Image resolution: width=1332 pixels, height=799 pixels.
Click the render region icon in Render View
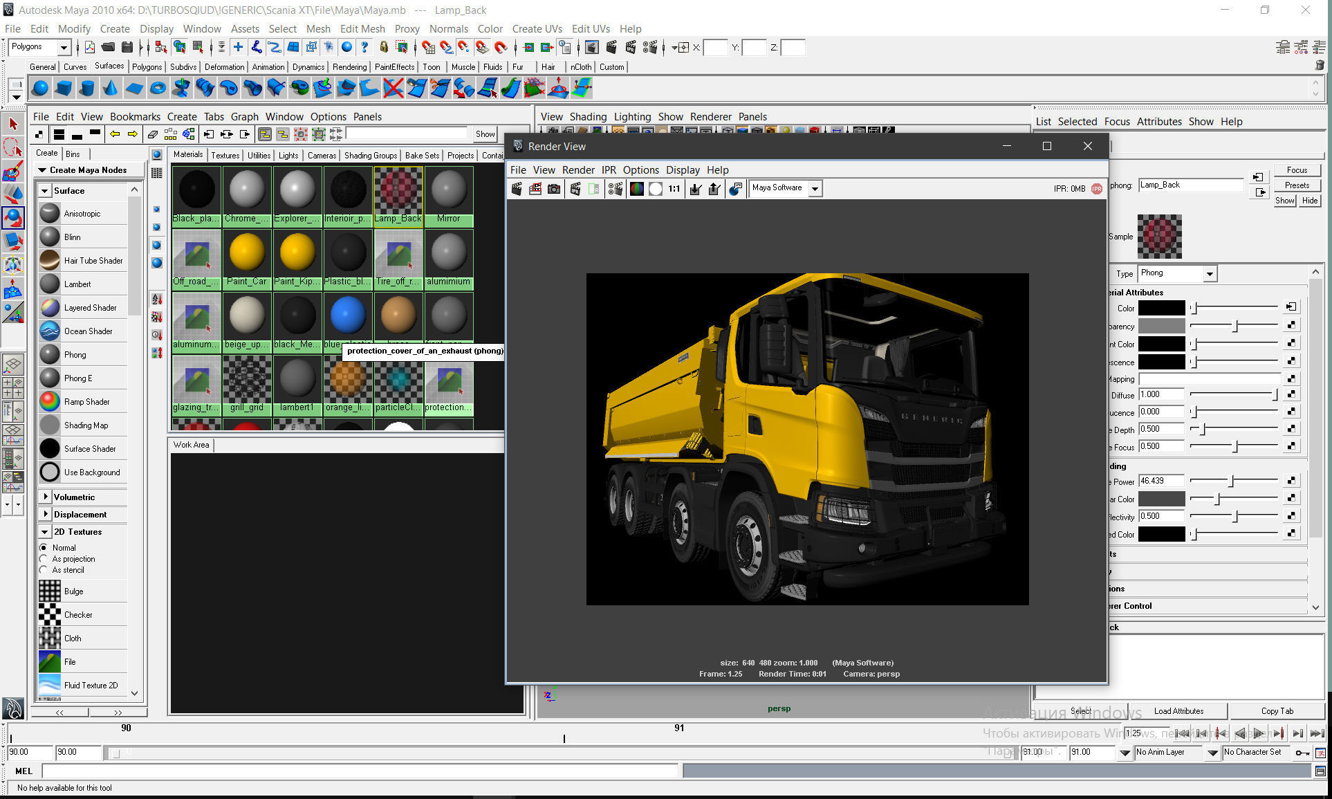pos(535,188)
